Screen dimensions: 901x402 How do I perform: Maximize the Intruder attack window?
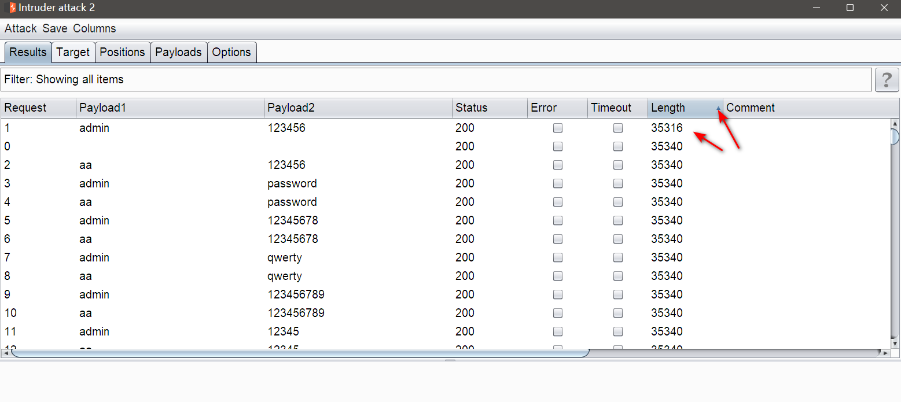850,8
